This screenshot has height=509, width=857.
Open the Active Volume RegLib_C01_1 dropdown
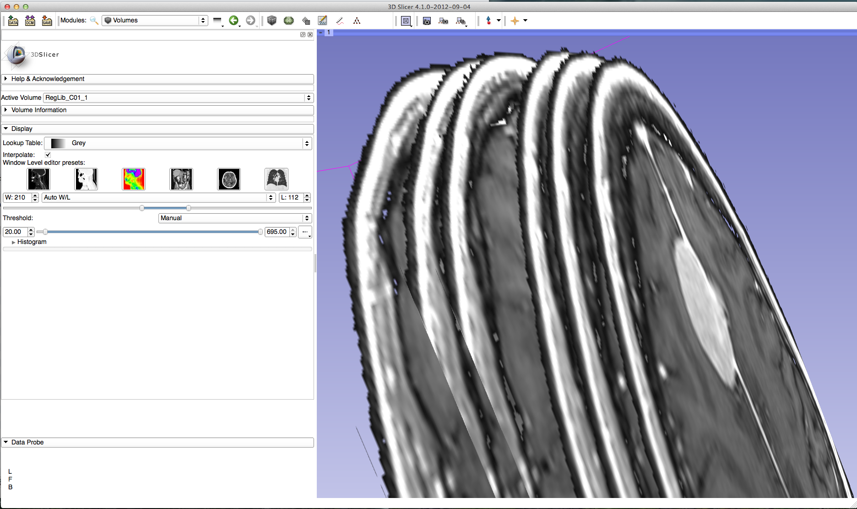[178, 97]
